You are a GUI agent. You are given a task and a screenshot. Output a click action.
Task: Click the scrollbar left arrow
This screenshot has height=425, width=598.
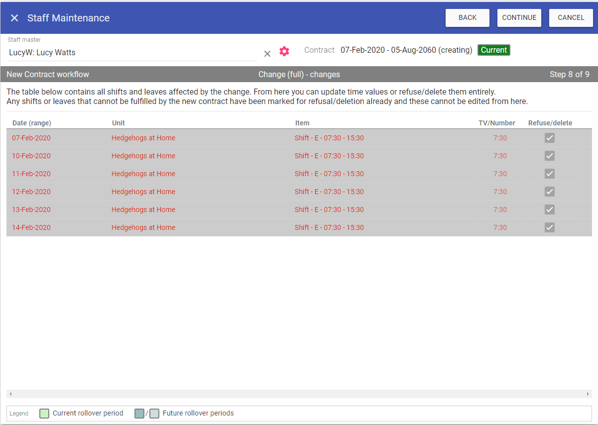[10, 394]
